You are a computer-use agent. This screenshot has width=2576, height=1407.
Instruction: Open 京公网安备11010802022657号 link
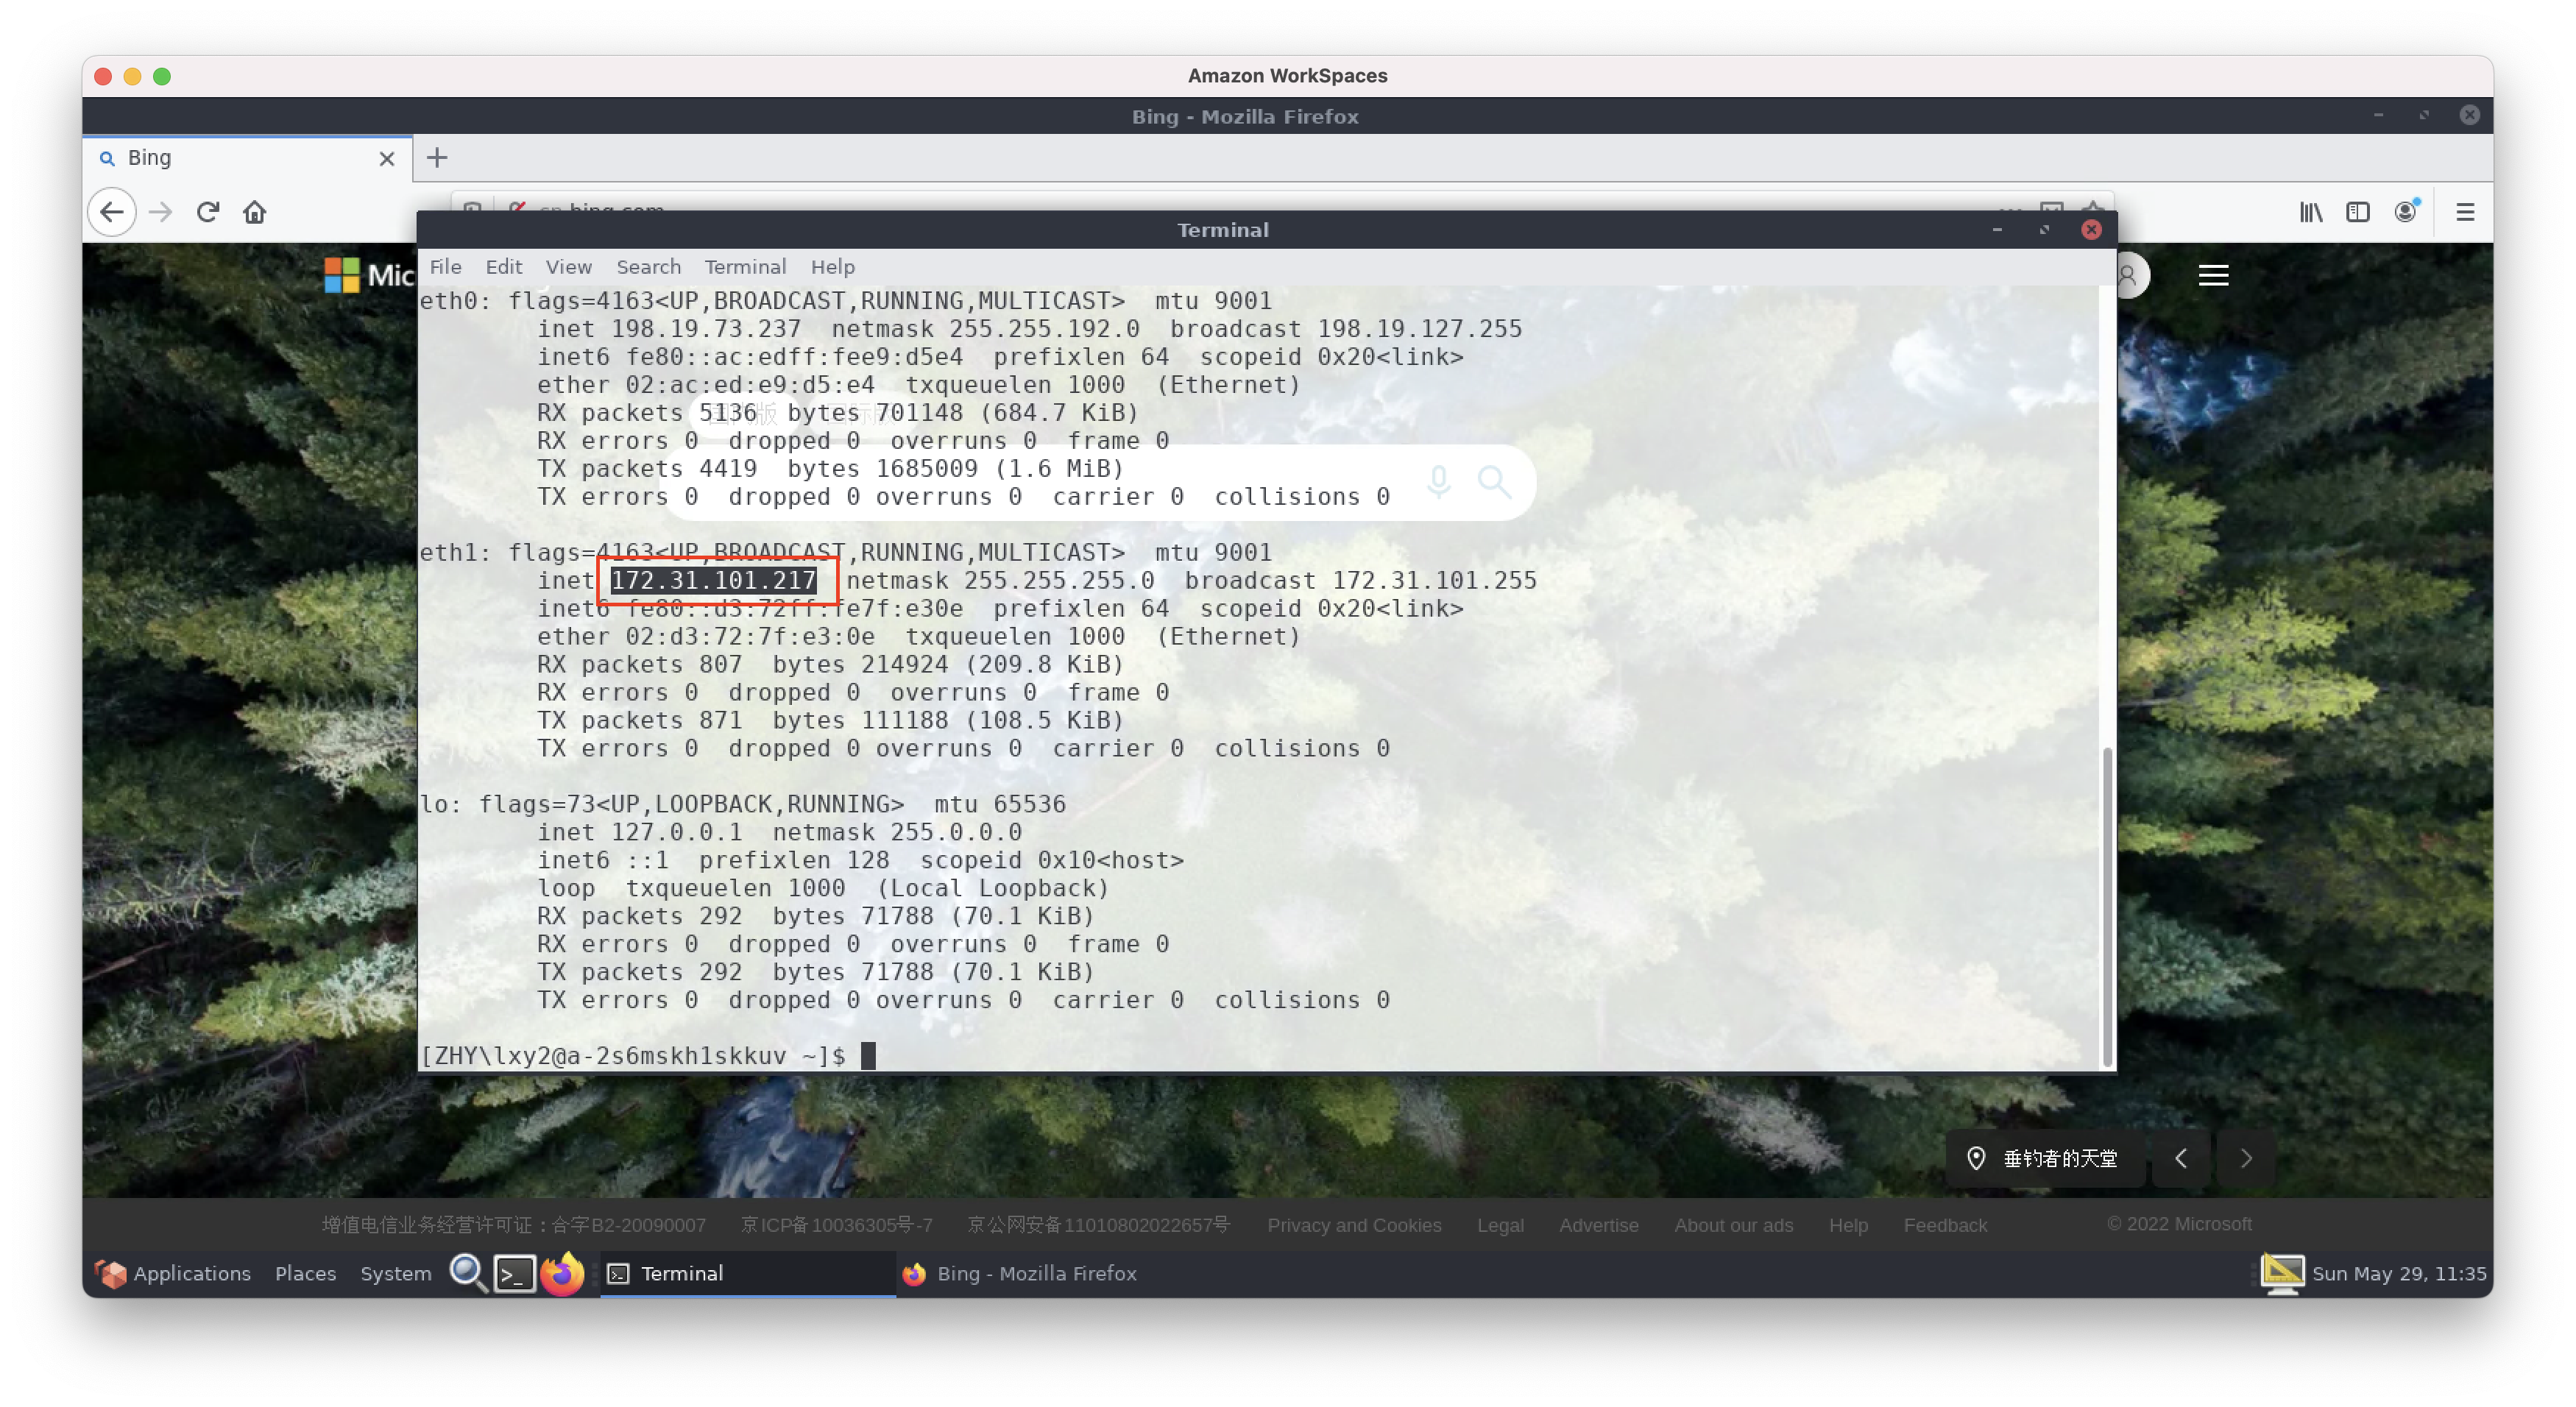(1098, 1225)
